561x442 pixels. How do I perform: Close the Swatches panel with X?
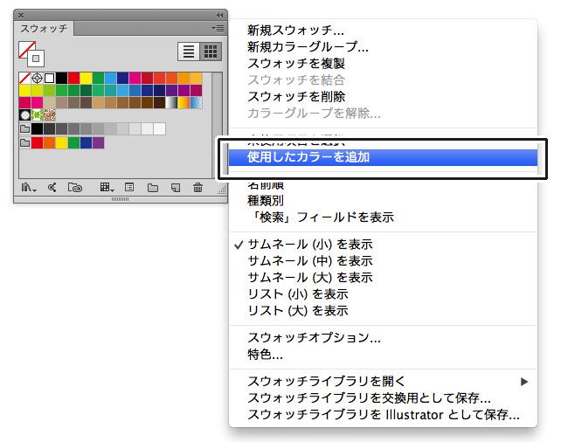[21, 16]
